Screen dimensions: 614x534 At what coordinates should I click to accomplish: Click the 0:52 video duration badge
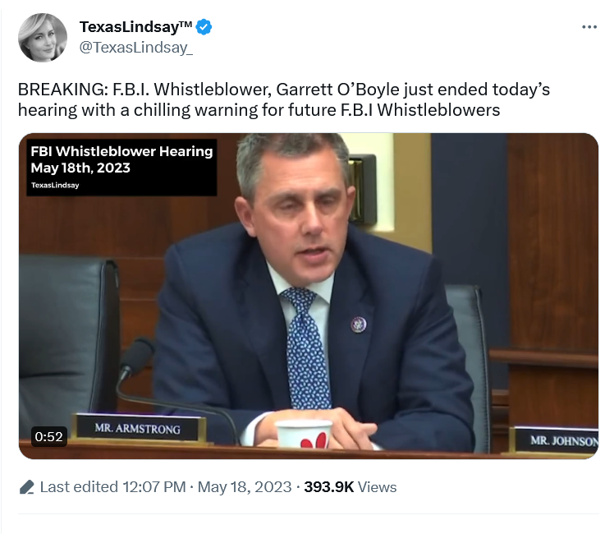pyautogui.click(x=49, y=436)
